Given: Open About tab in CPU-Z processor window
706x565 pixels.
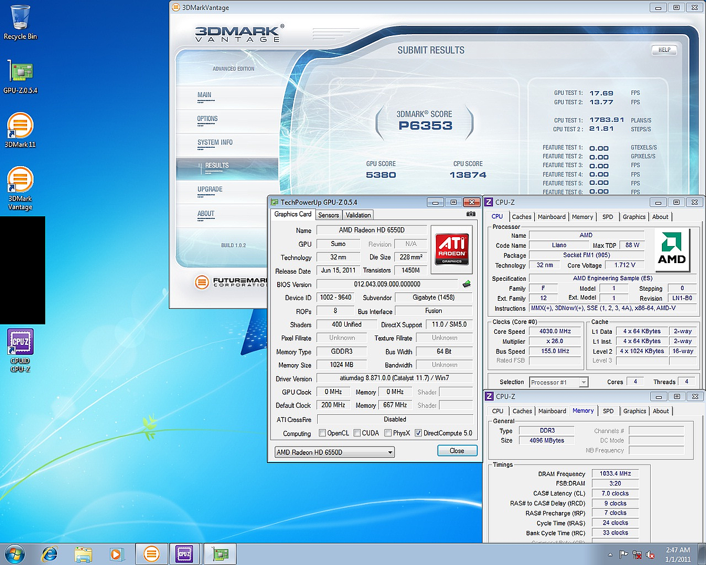Looking at the screenshot, I should pos(661,217).
